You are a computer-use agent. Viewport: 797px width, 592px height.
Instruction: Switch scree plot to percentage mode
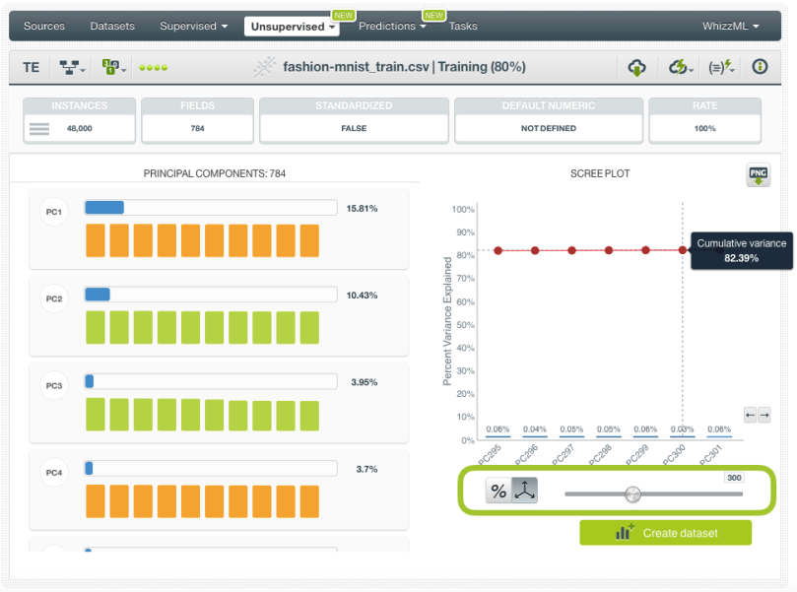click(x=498, y=492)
